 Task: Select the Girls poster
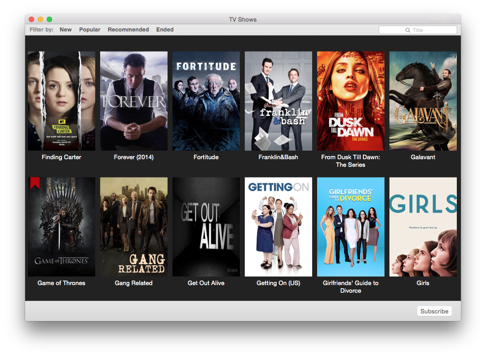pos(423,227)
